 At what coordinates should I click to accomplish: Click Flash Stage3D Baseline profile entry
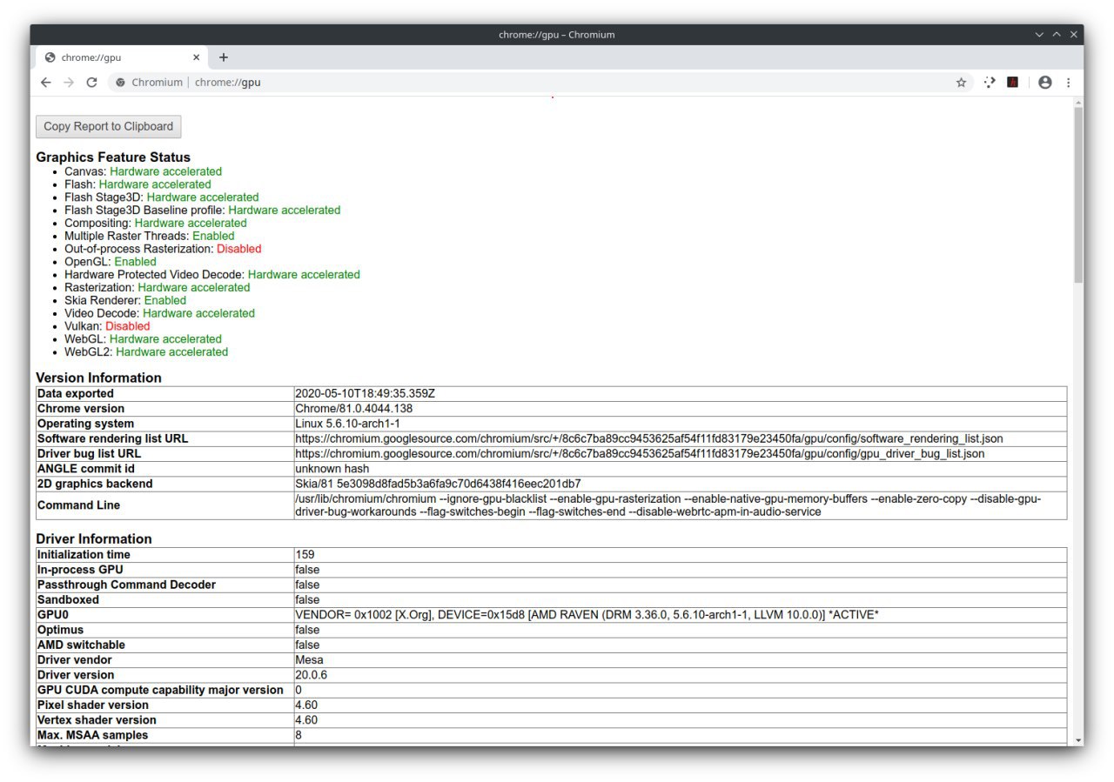pos(202,211)
